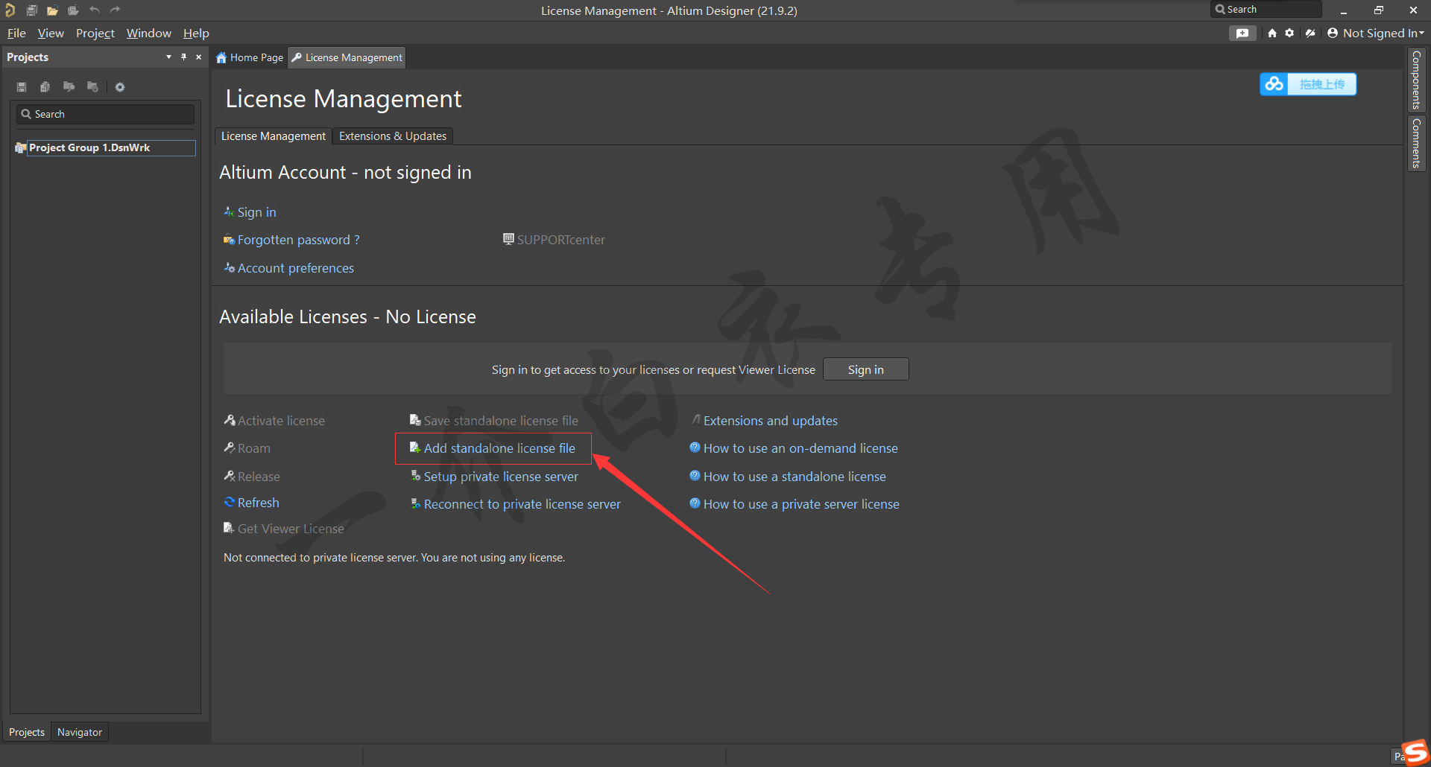Open the File menu
This screenshot has height=767, width=1431.
tap(16, 33)
